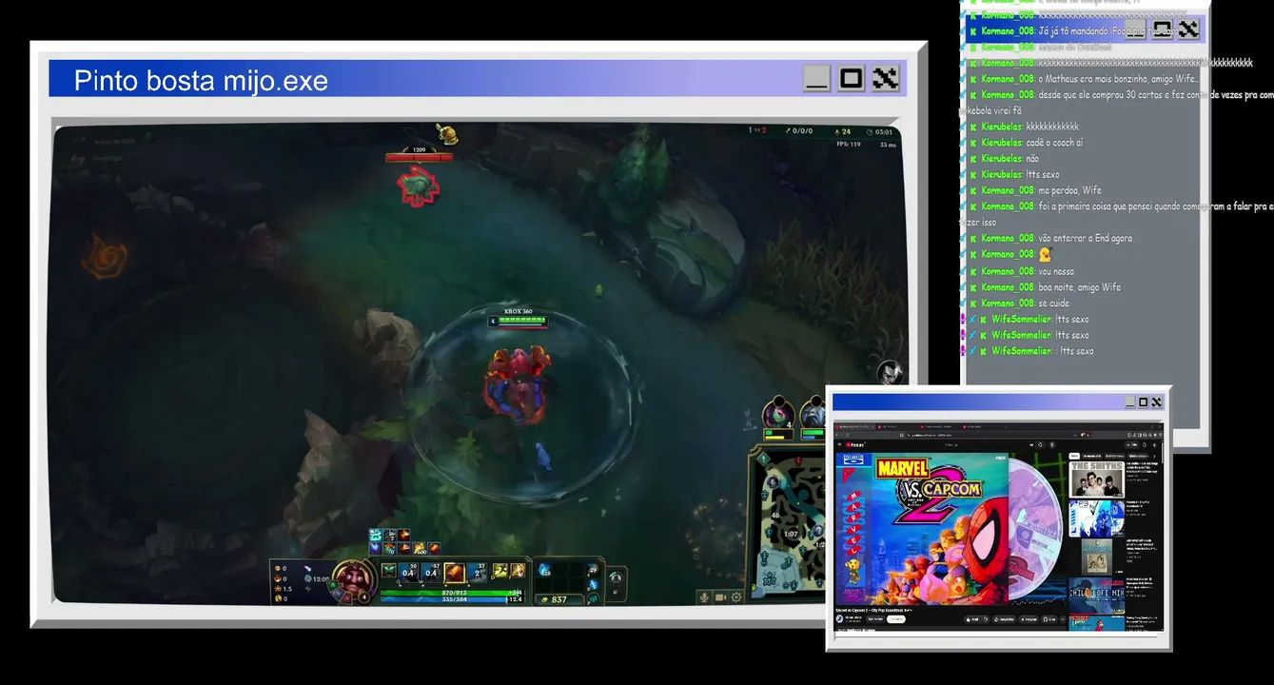Click the chat message 'cadê o coach aí'
This screenshot has height=685, width=1274.
[1054, 143]
